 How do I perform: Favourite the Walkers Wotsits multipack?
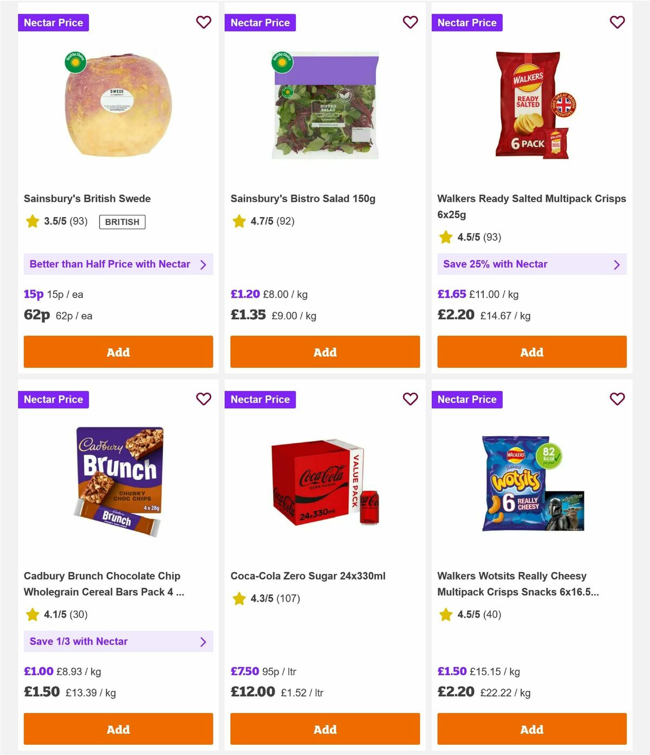pyautogui.click(x=617, y=399)
